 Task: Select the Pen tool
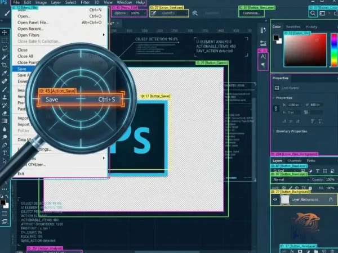(x=5, y=145)
